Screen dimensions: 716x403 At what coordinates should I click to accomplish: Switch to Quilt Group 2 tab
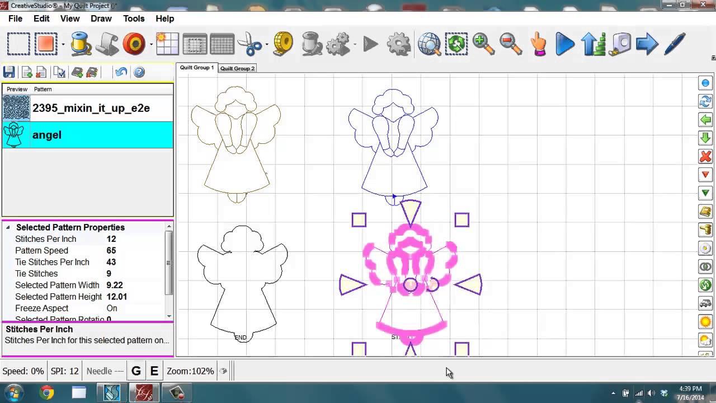[x=237, y=68]
